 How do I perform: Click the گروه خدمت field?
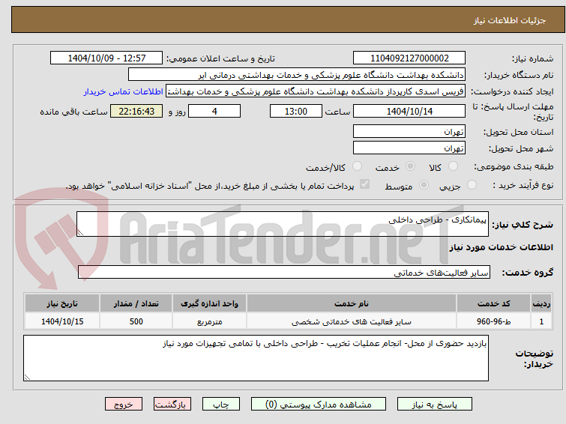(x=283, y=272)
